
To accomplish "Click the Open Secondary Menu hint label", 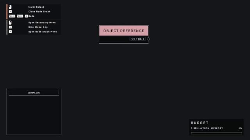I will 42,23.
